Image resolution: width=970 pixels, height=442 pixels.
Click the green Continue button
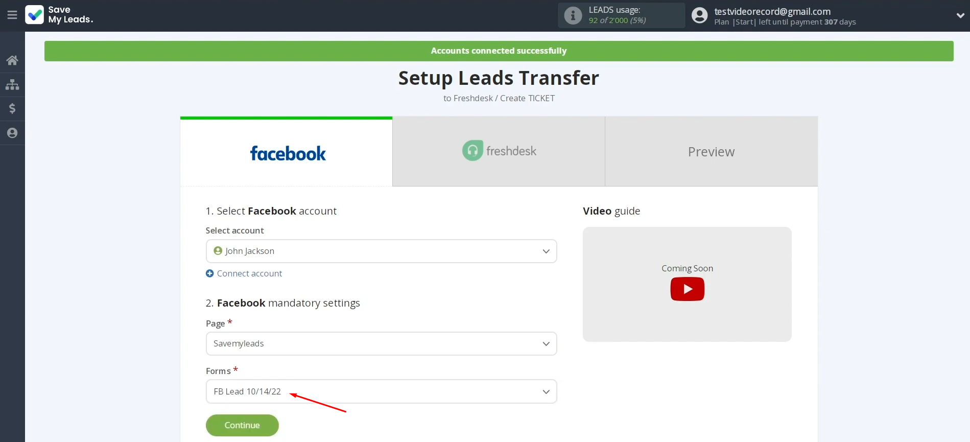pyautogui.click(x=242, y=425)
